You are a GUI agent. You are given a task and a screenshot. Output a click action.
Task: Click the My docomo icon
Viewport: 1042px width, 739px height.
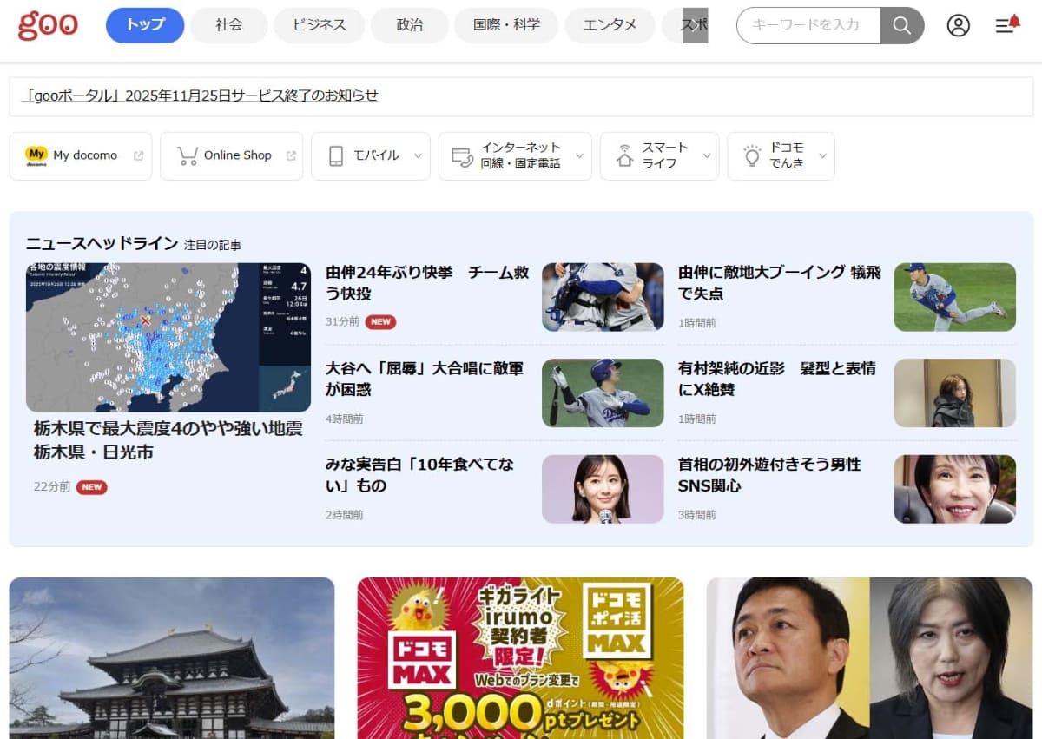36,155
